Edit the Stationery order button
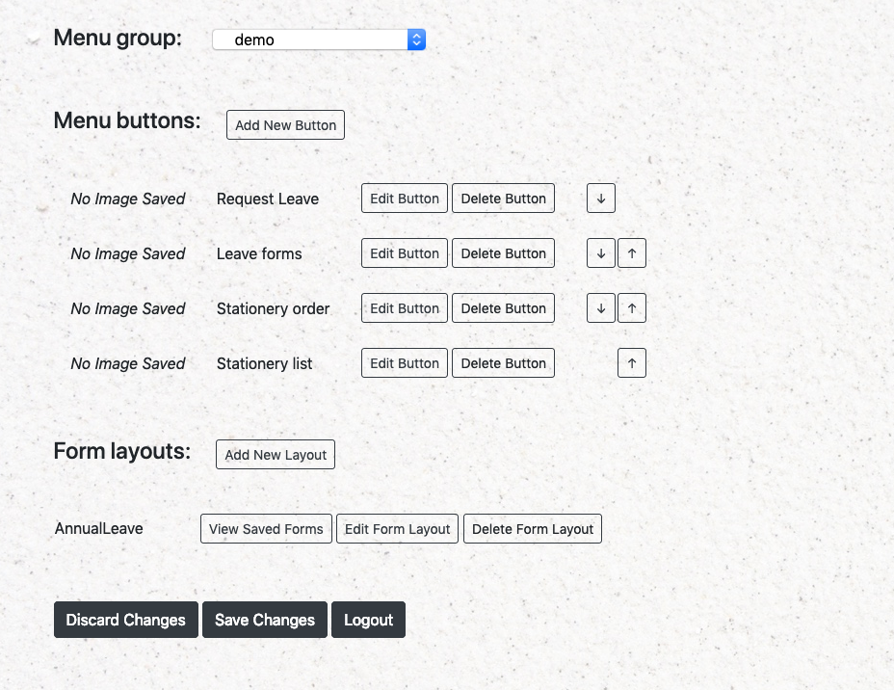 [404, 308]
